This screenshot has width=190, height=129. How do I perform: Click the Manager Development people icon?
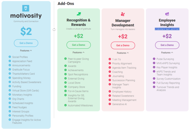pos(123,14)
